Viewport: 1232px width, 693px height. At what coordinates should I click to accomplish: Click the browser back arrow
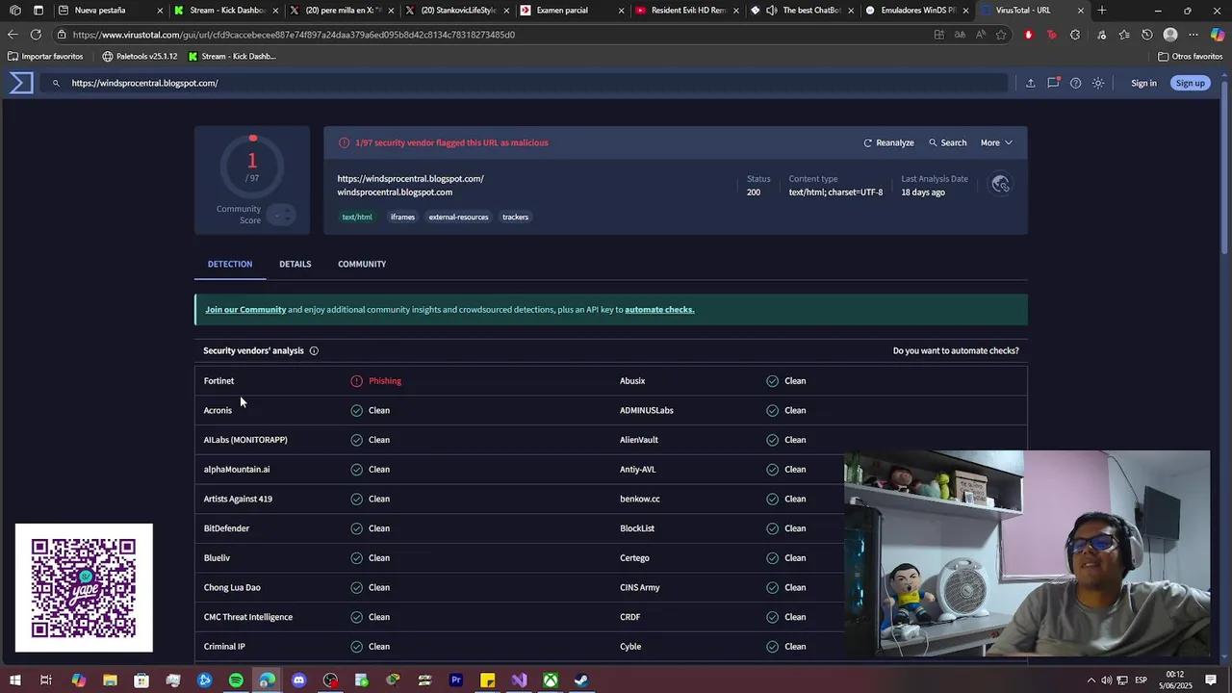click(13, 35)
